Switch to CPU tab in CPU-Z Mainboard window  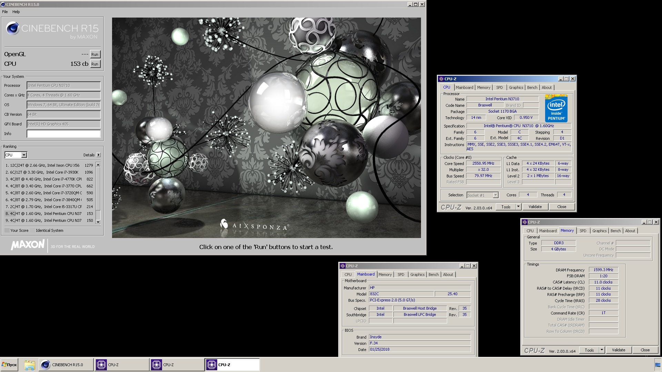tap(348, 275)
